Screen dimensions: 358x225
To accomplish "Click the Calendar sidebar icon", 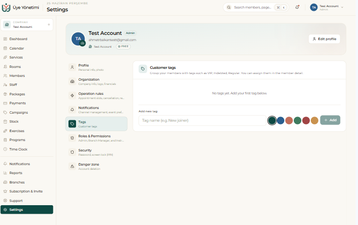I will [5, 48].
